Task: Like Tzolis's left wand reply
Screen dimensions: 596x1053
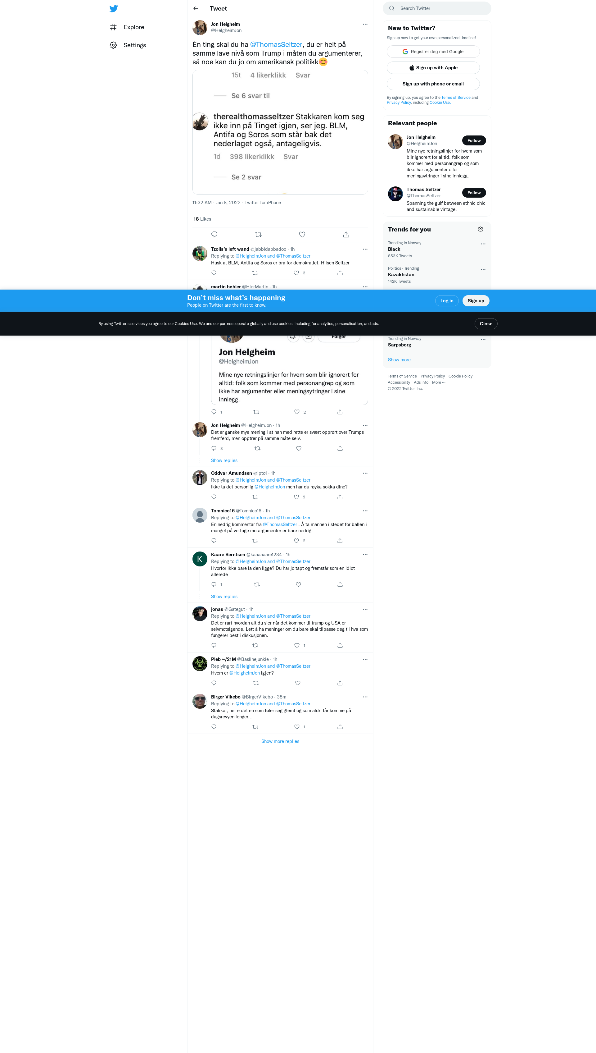Action: click(296, 273)
